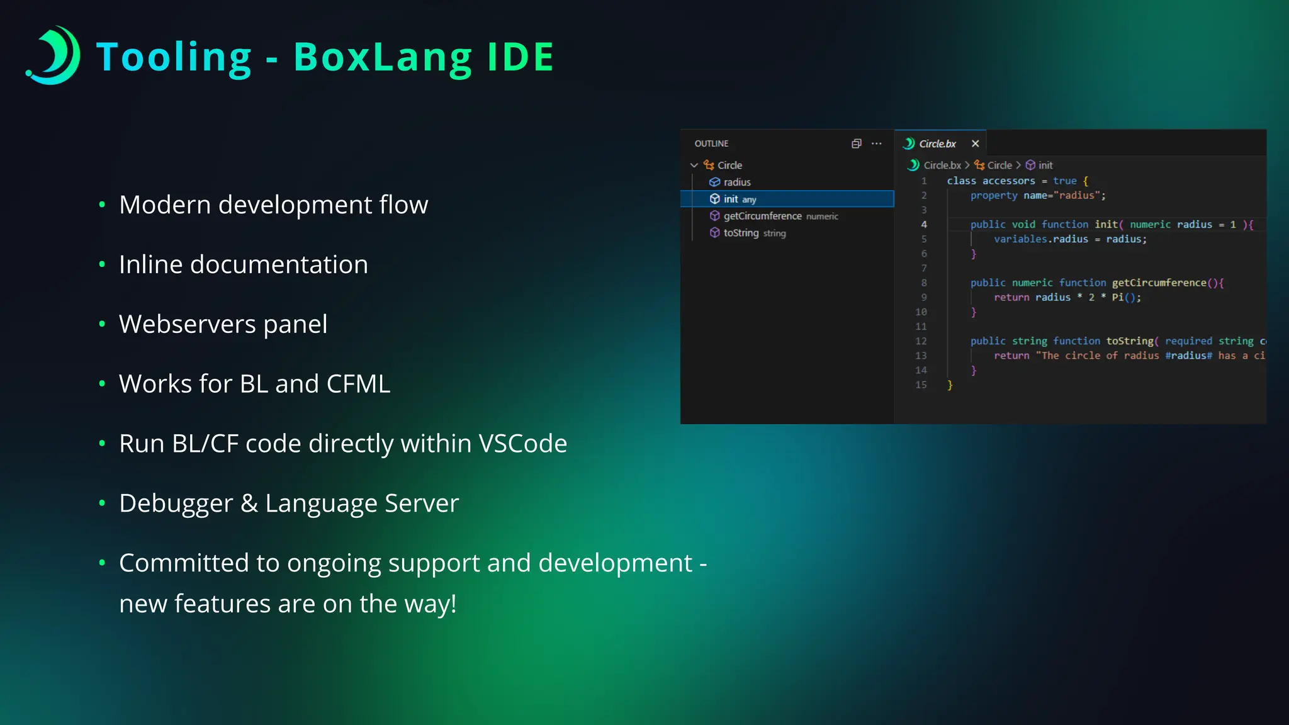The width and height of the screenshot is (1289, 725).
Task: Close the Circle.bx tab
Action: [975, 143]
